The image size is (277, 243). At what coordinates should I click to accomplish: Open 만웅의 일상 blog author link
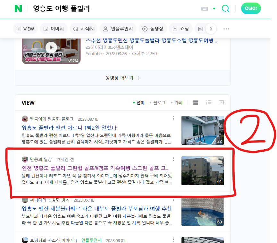point(41,160)
